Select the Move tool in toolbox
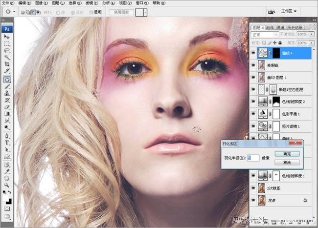The width and height of the screenshot is (318, 228). [x=7, y=37]
